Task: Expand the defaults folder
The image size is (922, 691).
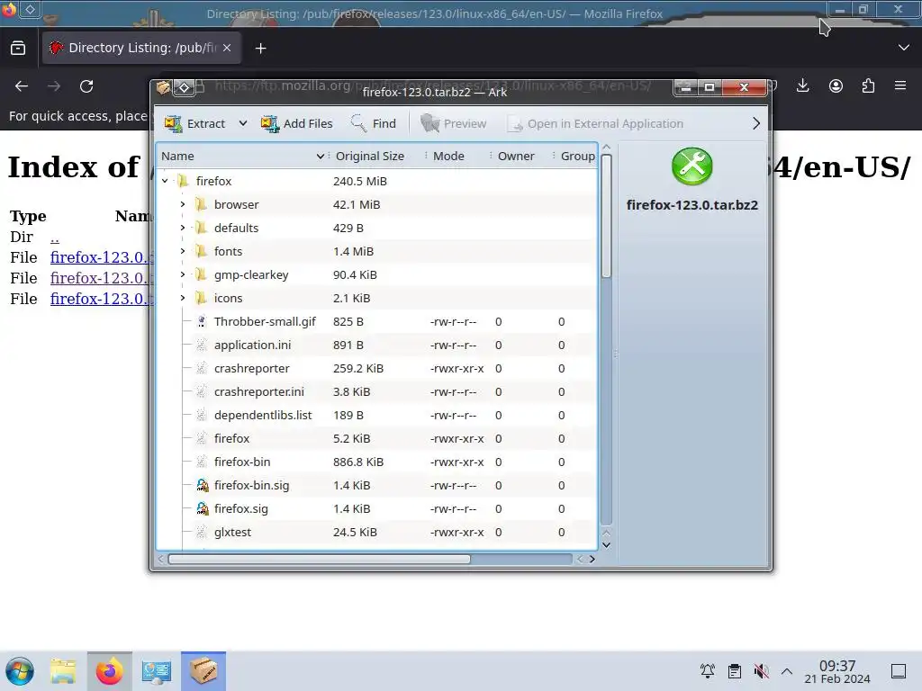Action: coord(183,228)
